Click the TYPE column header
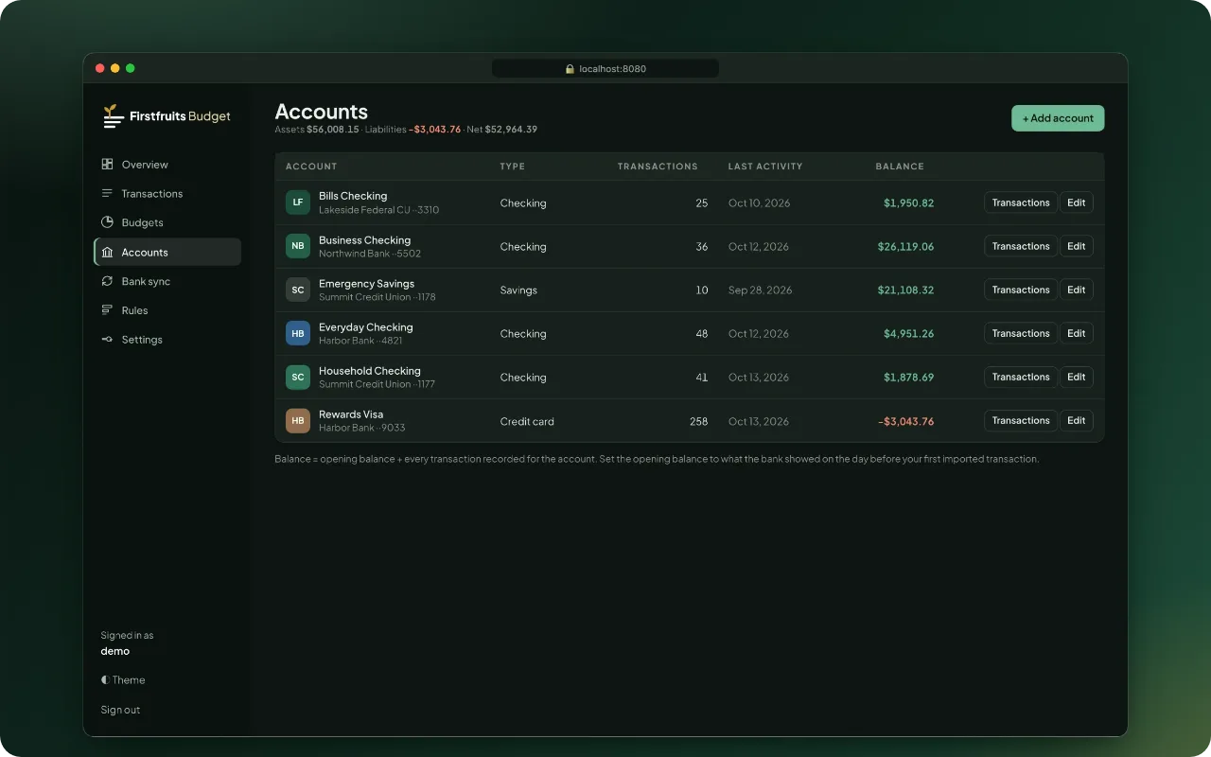Image resolution: width=1211 pixels, height=757 pixels. pos(512,167)
